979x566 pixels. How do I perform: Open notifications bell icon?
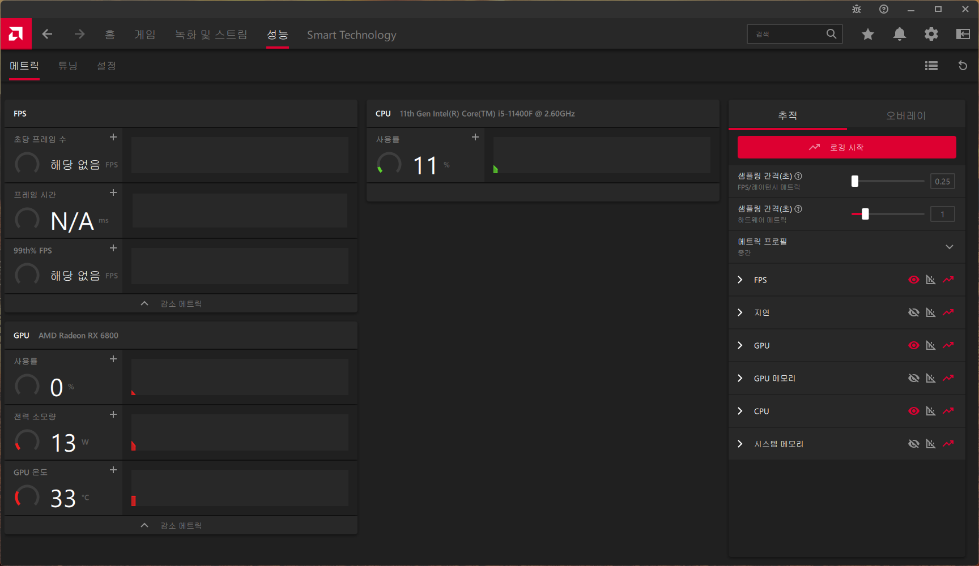coord(900,35)
